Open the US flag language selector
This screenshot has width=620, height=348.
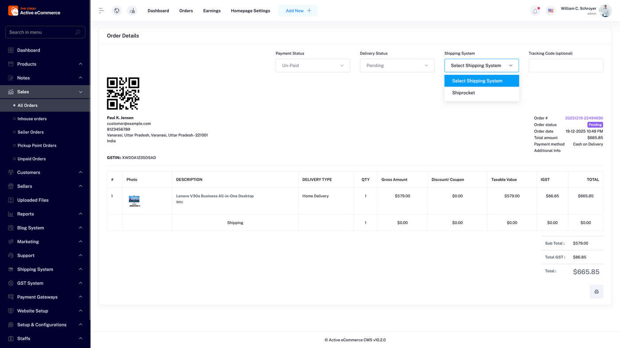tap(550, 11)
